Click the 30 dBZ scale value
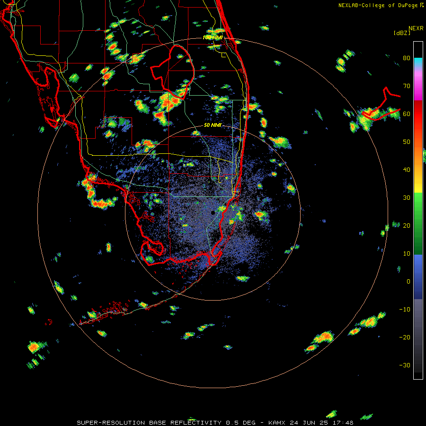Viewport: 426px width, 426px height. [407, 198]
